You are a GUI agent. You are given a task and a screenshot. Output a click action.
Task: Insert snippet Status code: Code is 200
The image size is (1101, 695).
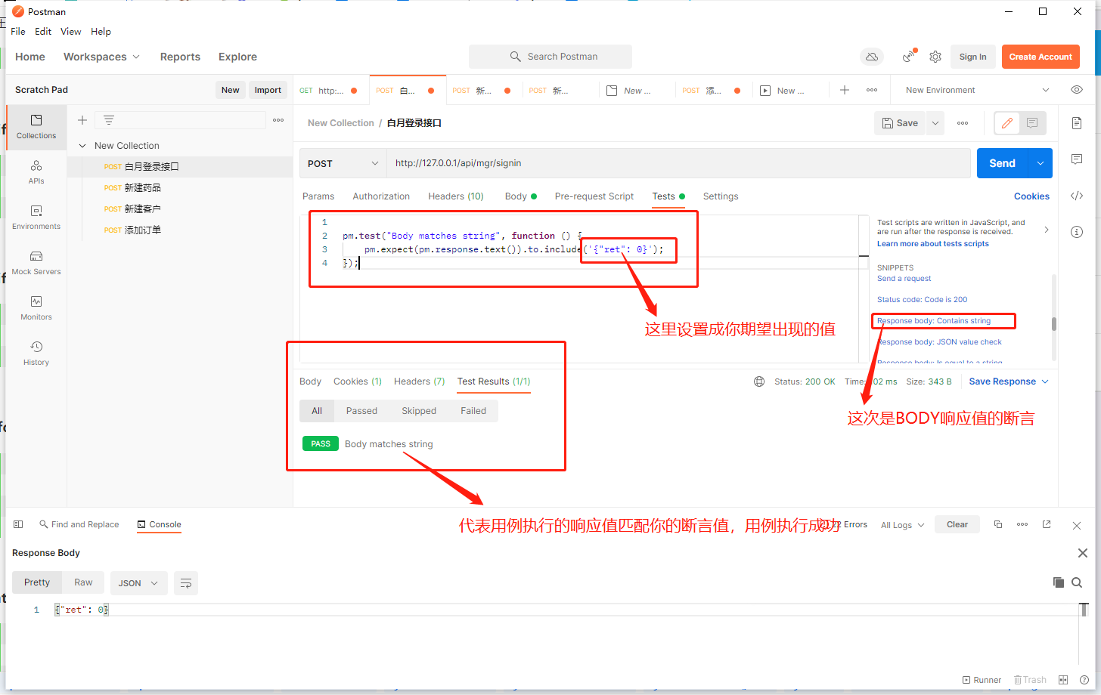(922, 300)
